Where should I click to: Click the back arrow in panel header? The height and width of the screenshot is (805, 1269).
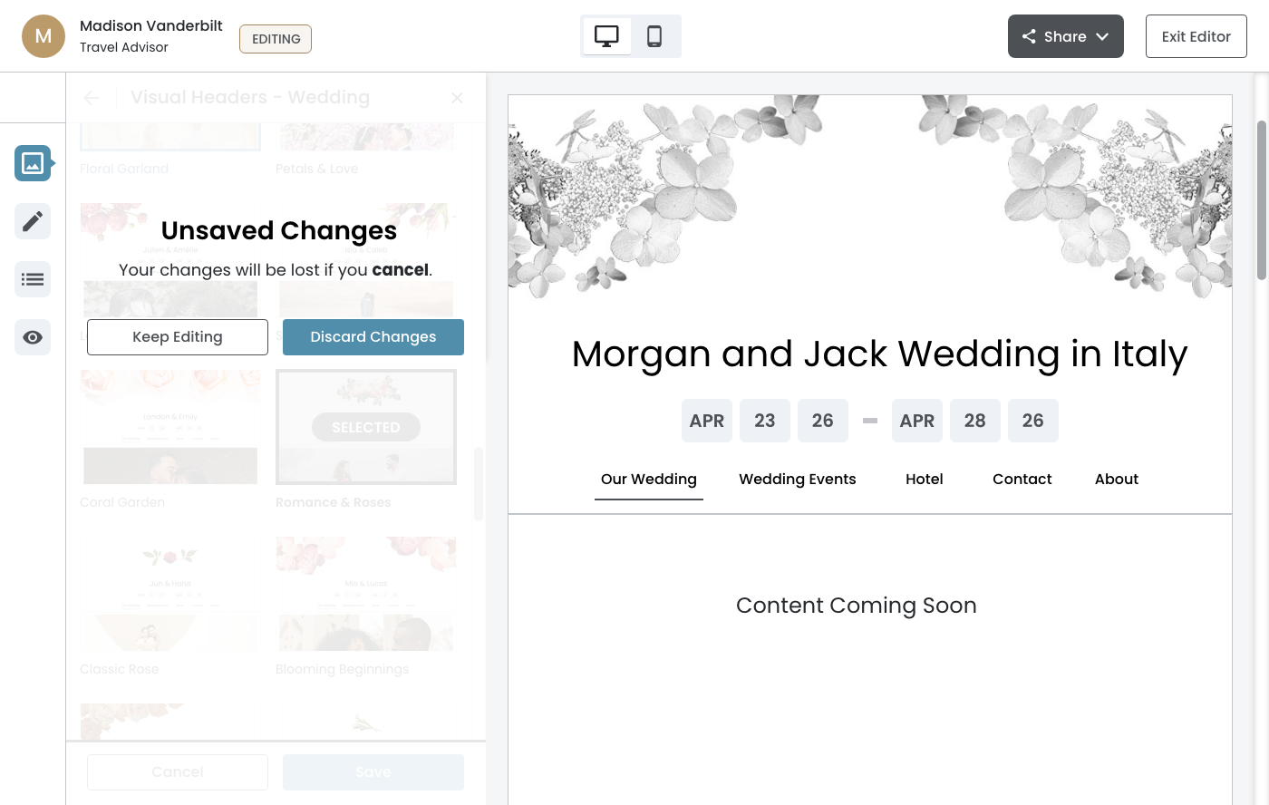92,98
